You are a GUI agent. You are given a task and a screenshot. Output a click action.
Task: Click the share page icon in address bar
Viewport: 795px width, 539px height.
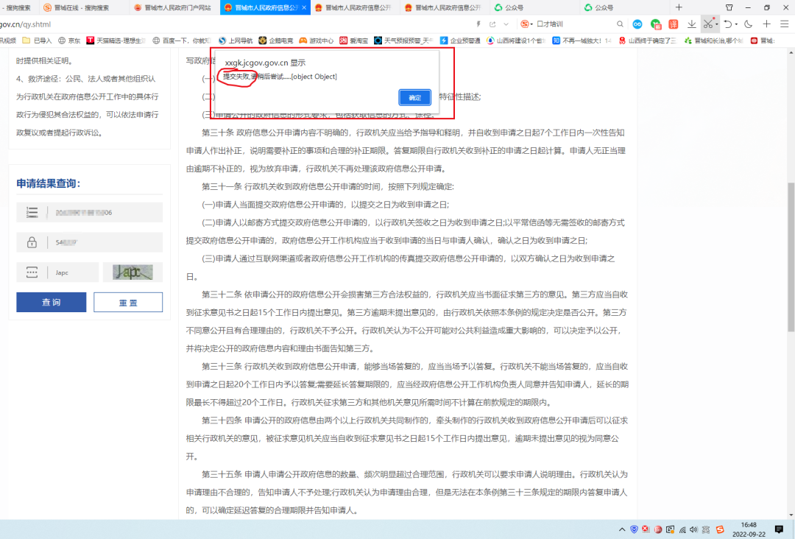click(492, 24)
